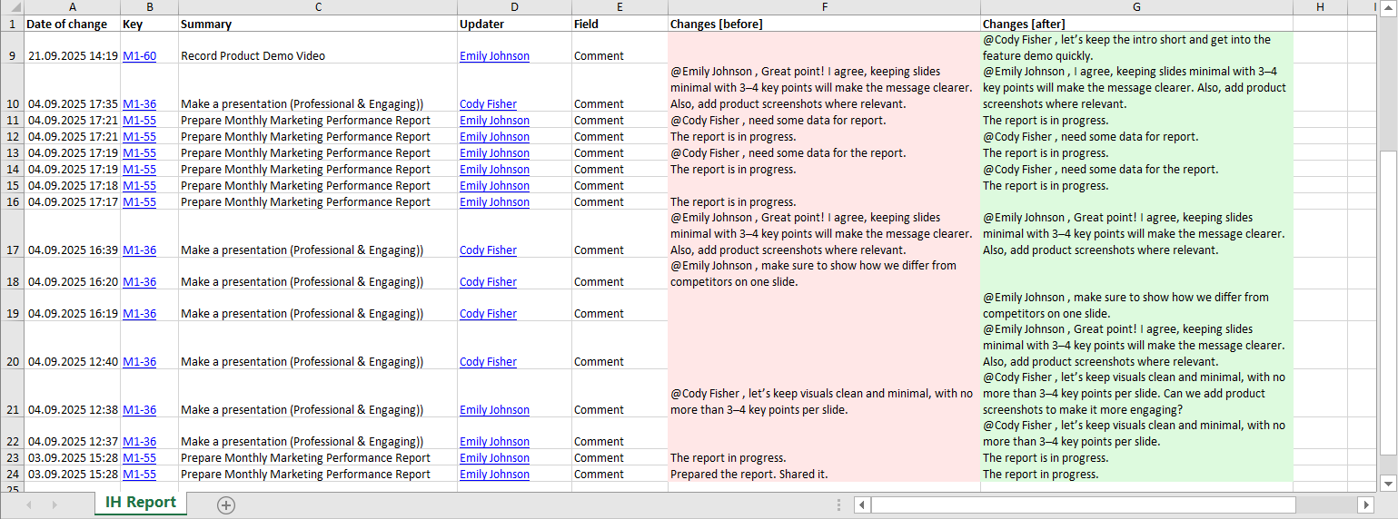Select column G header
Screen dimensions: 1398x519
pyautogui.click(x=1136, y=7)
